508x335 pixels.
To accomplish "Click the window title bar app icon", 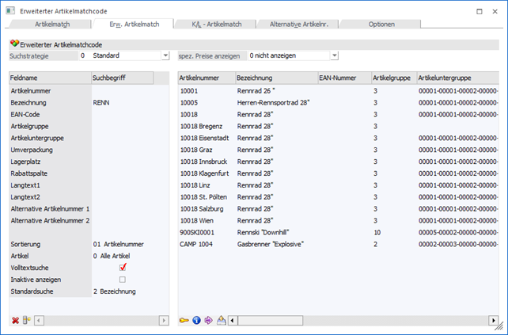I will (10, 9).
